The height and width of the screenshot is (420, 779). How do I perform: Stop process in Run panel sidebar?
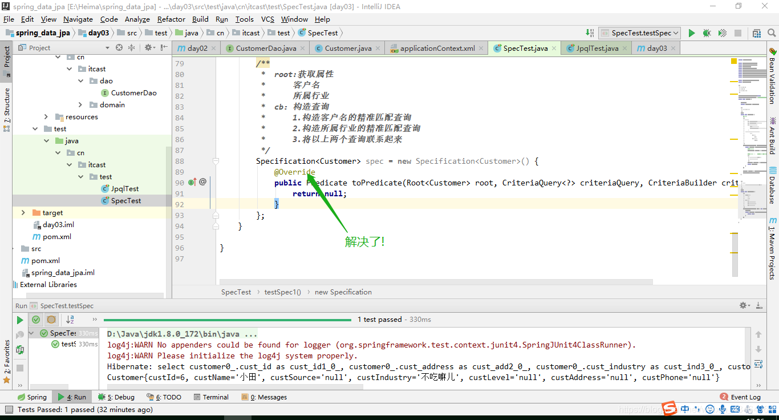tap(20, 368)
